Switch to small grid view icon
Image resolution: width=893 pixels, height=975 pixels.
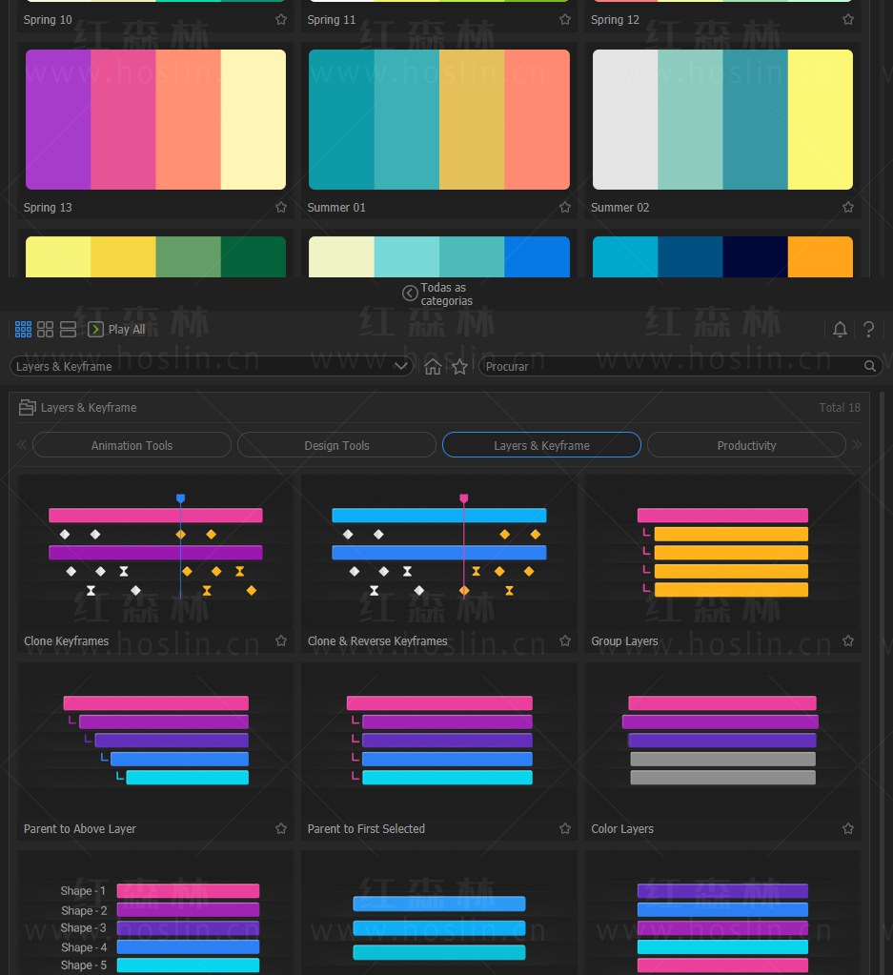23,329
